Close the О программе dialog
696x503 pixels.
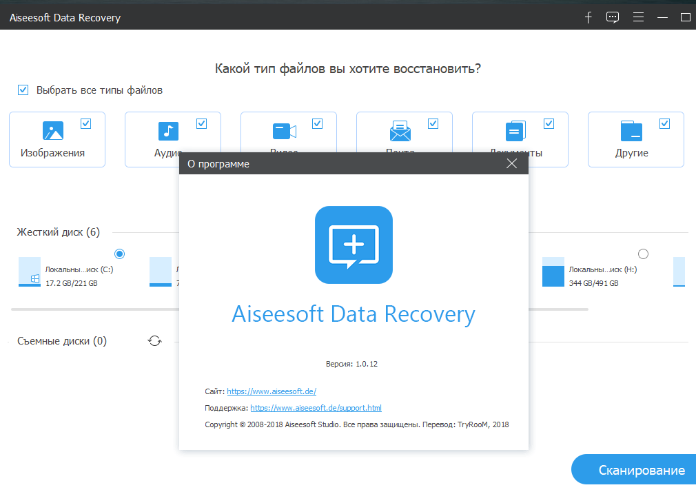click(512, 163)
